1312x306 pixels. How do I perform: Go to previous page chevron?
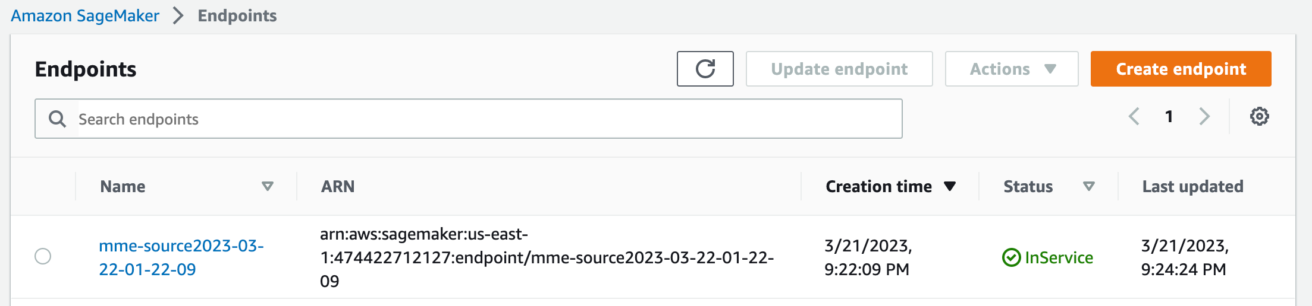point(1134,116)
